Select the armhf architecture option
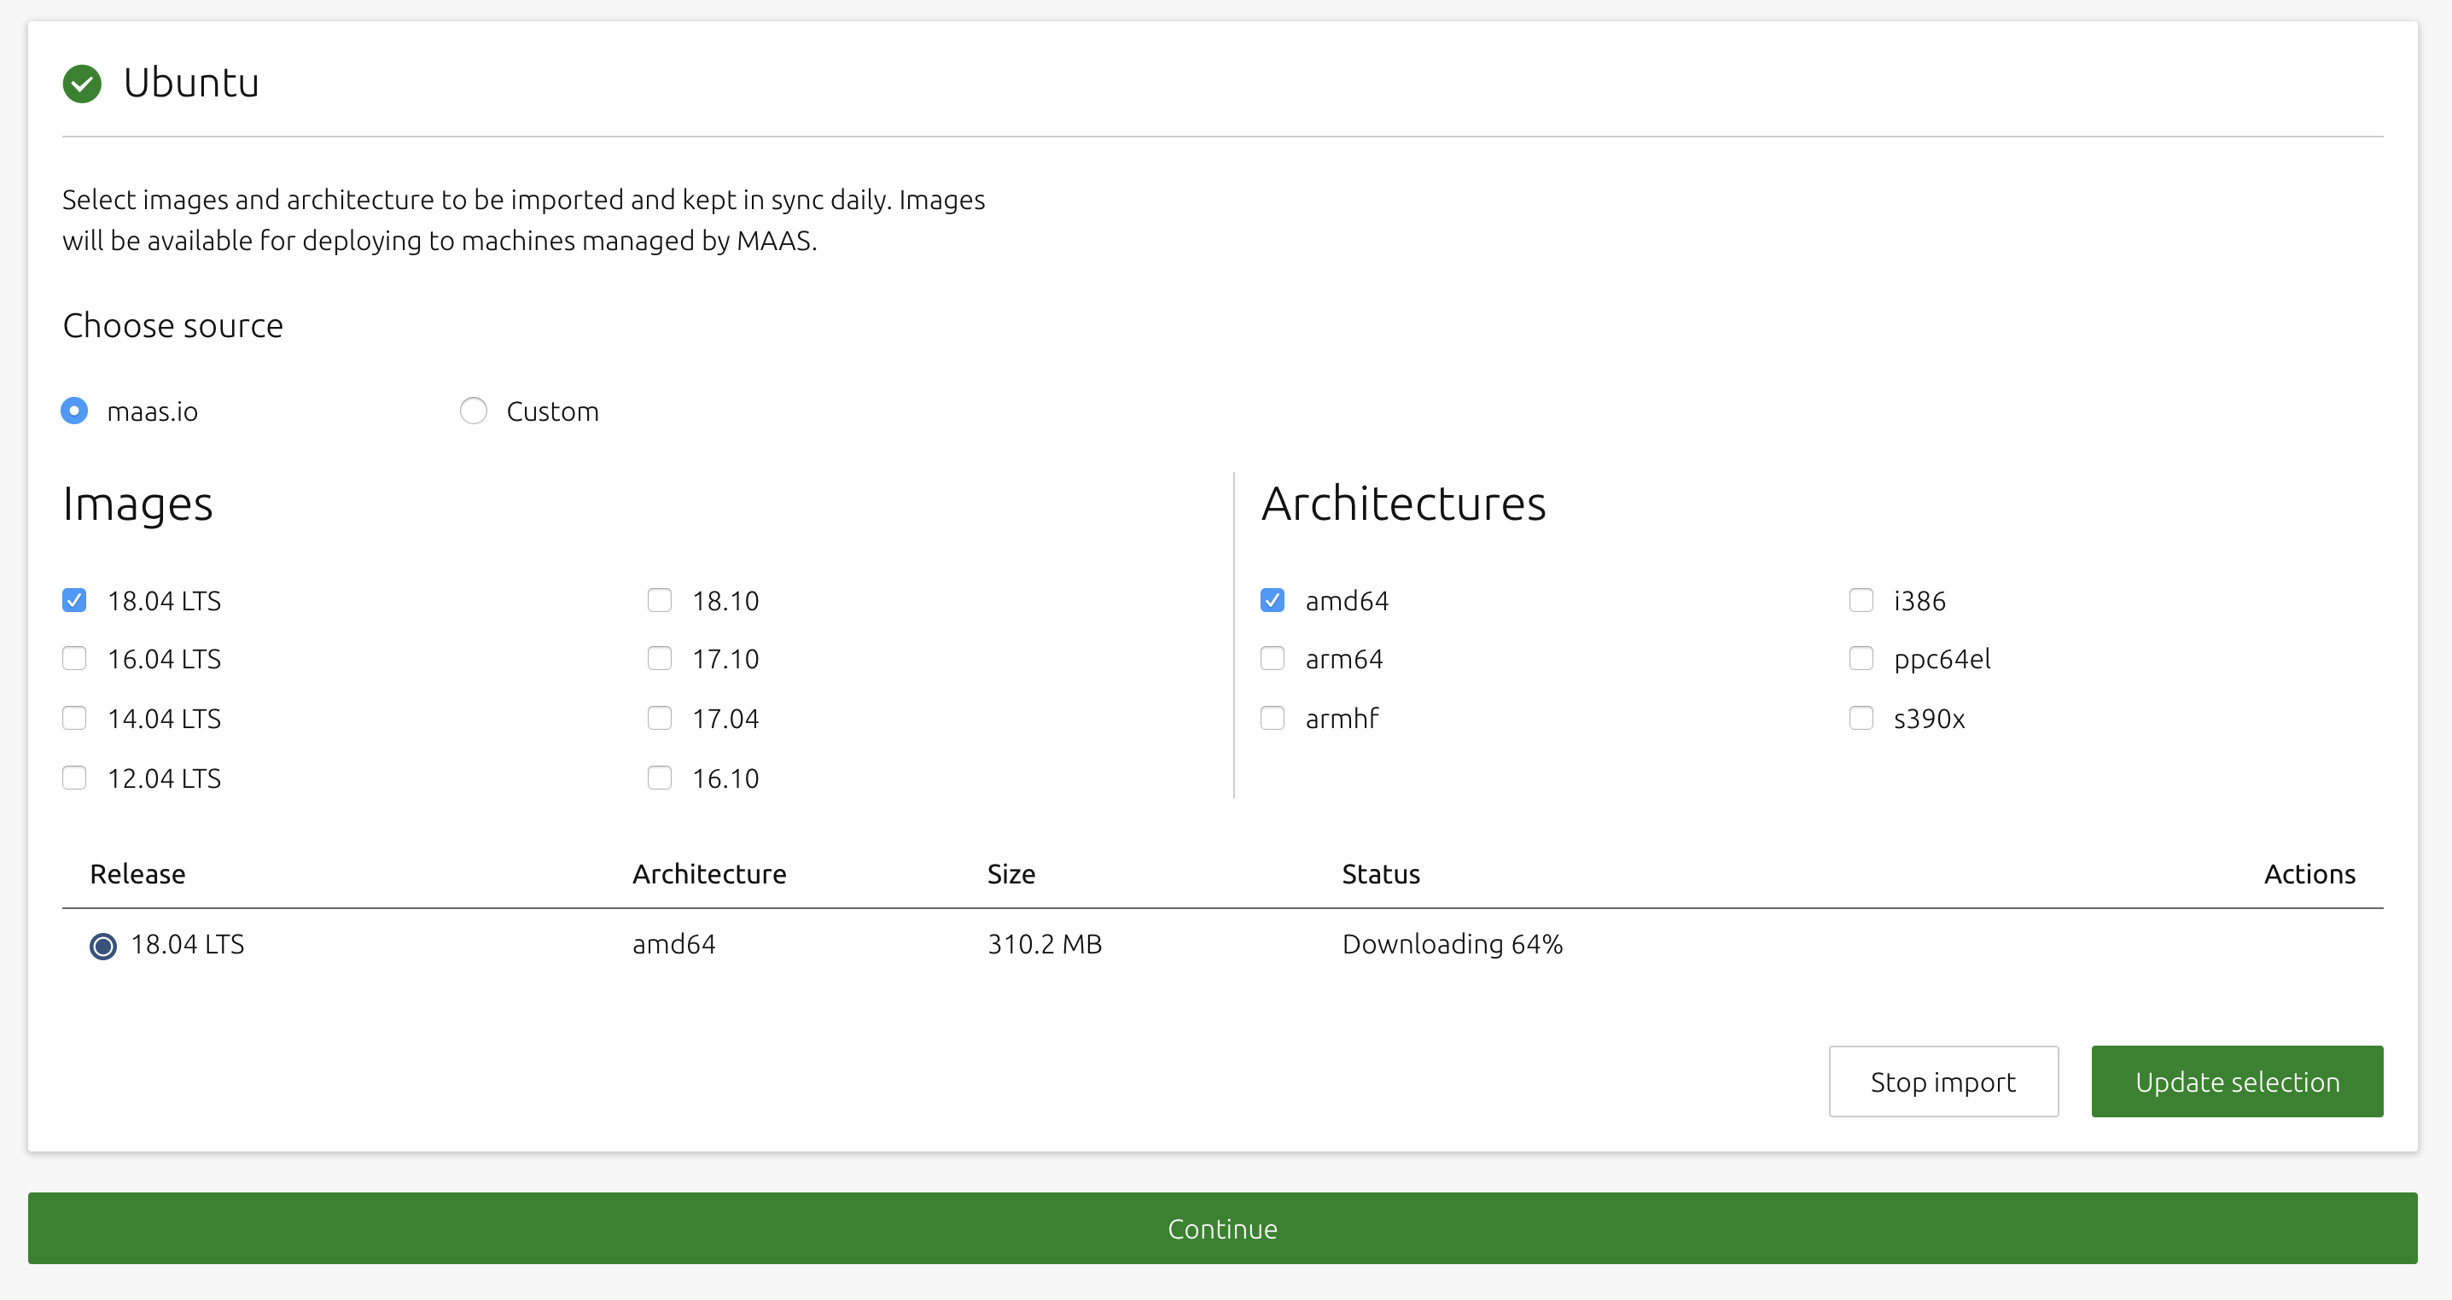The height and width of the screenshot is (1300, 2452). [x=1275, y=718]
